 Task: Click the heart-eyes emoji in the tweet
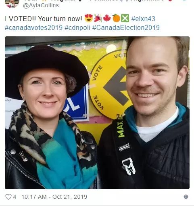point(89,18)
